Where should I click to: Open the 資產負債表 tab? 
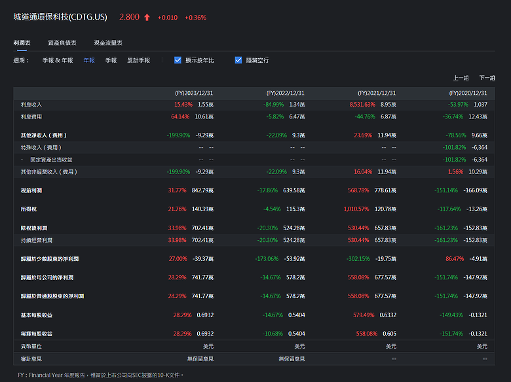pos(62,43)
